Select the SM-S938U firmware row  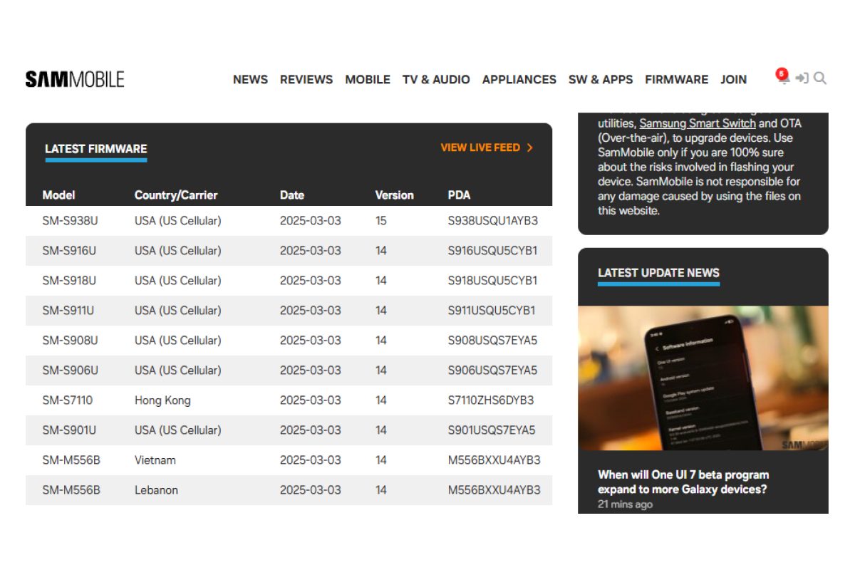(x=289, y=221)
